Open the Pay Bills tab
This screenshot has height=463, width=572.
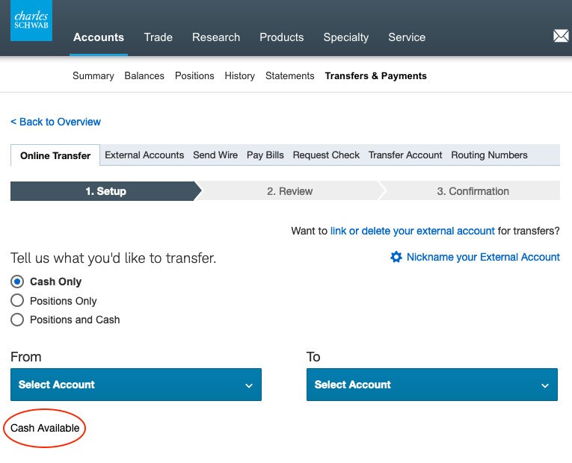(x=265, y=155)
